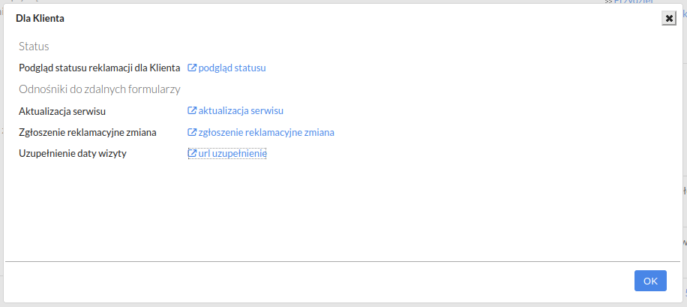This screenshot has width=687, height=307.
Task: Open the podgląd statusu link
Action: click(x=232, y=68)
